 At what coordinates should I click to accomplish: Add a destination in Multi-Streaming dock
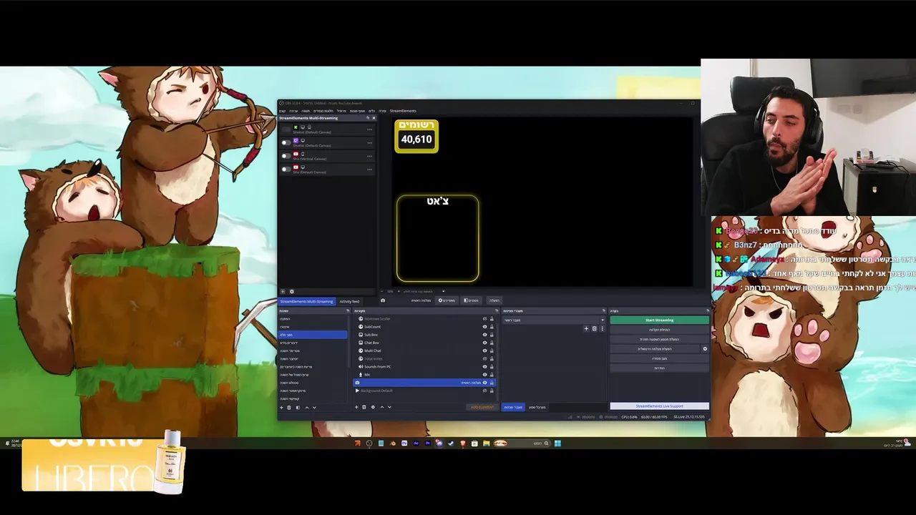click(283, 292)
